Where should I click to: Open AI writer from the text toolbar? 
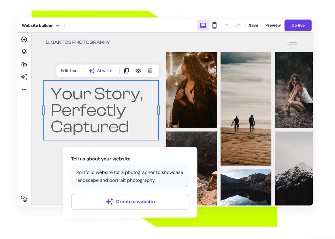click(101, 71)
